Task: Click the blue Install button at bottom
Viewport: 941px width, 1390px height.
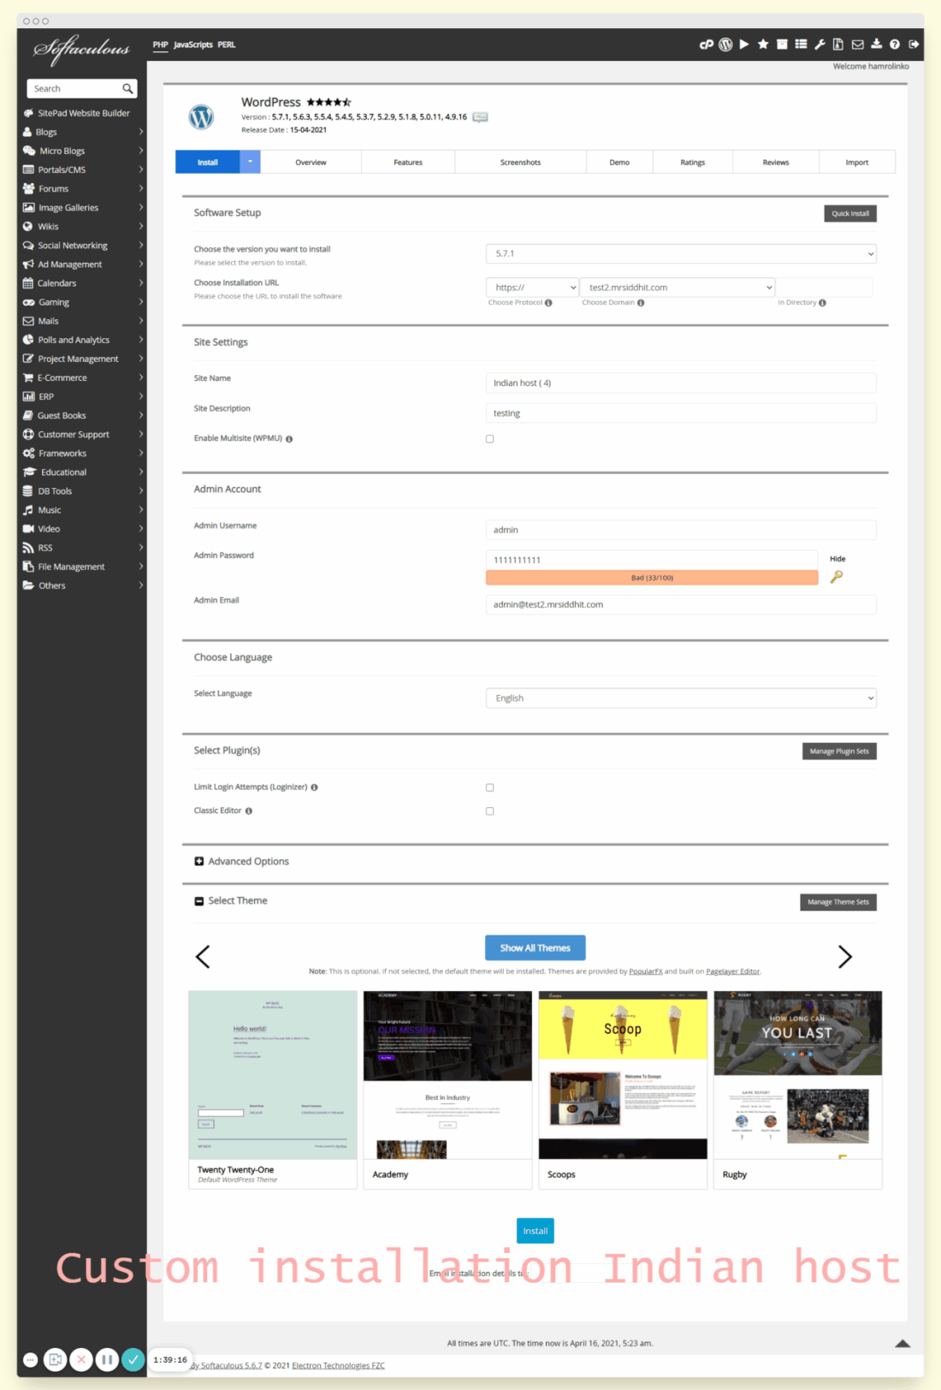Action: click(x=536, y=1231)
